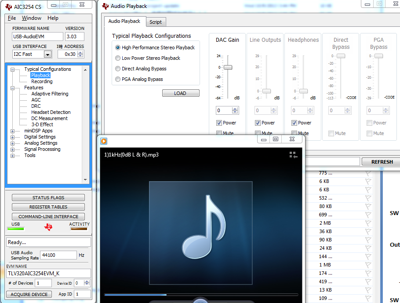The height and width of the screenshot is (303, 400).
Task: Open COMMAND-LINE INTERFACE
Action: coord(48,216)
